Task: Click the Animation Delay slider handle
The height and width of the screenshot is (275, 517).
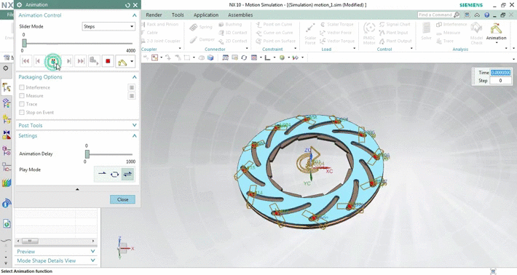Action: (x=87, y=154)
